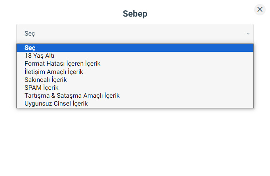
Task: Toggle the dropdown using its down arrow
Action: [248, 34]
